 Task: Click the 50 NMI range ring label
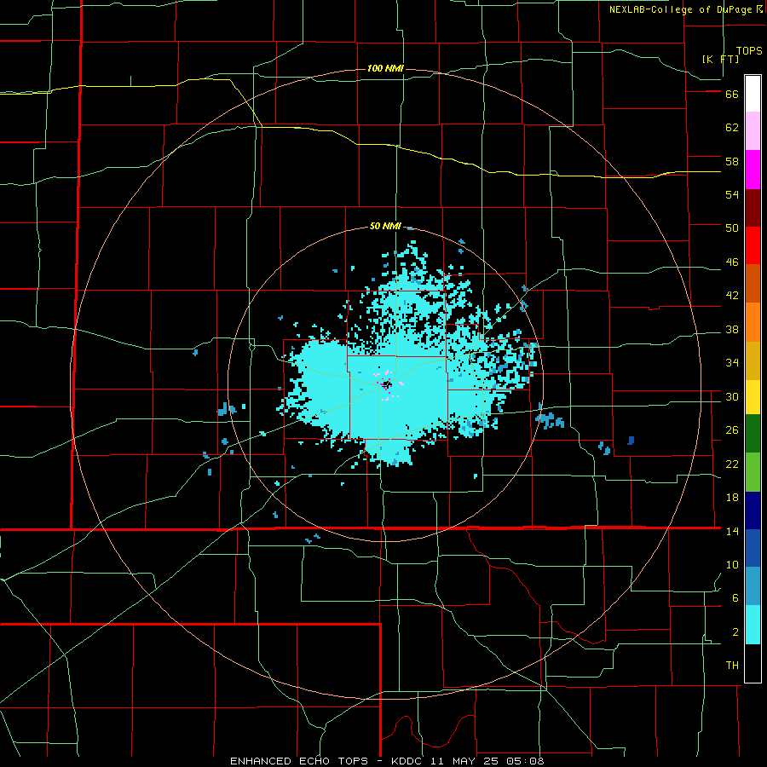(385, 226)
